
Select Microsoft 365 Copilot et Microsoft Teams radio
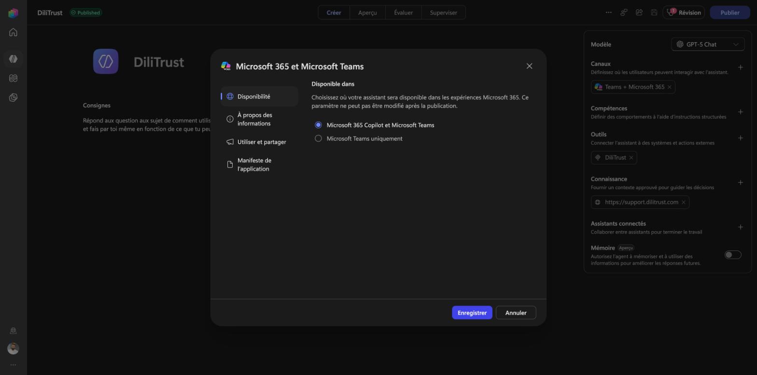318,125
